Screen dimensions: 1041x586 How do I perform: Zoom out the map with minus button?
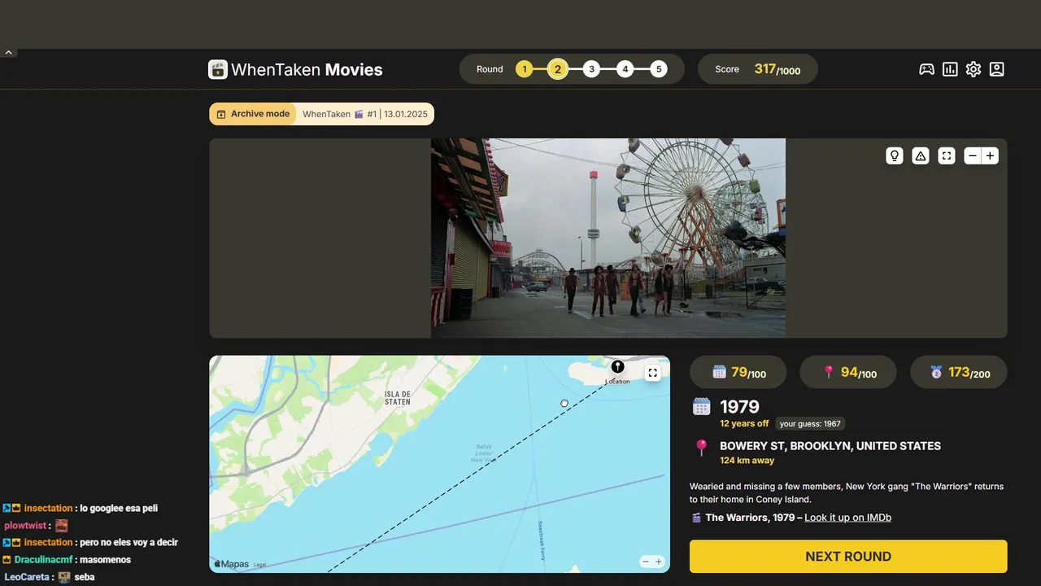pyautogui.click(x=646, y=562)
